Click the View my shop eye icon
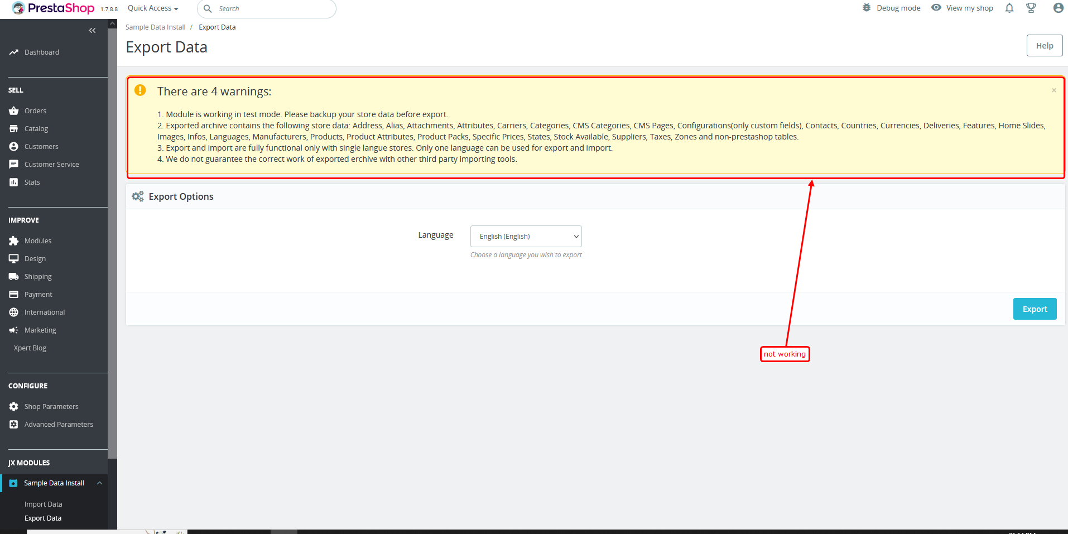The height and width of the screenshot is (534, 1068). [x=936, y=8]
